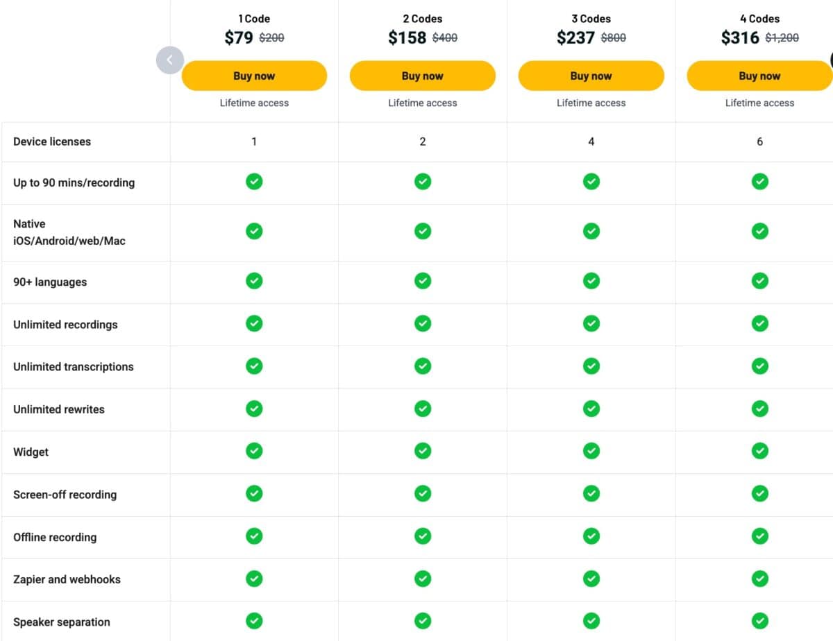
Task: Click Lifetime access under 2 Codes
Action: [422, 103]
